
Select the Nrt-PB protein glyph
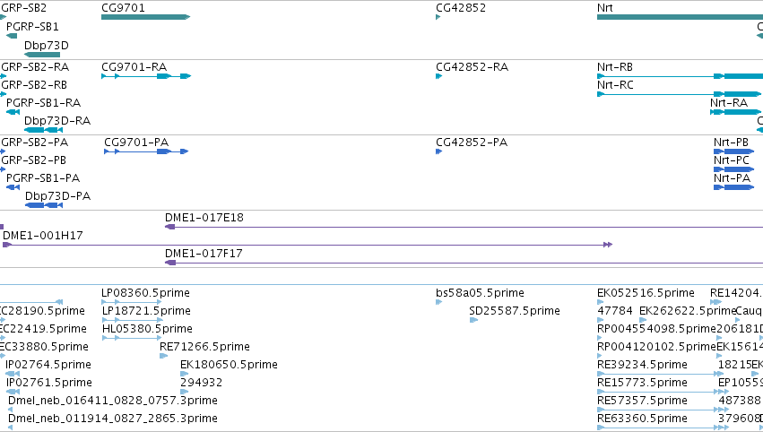click(x=733, y=151)
